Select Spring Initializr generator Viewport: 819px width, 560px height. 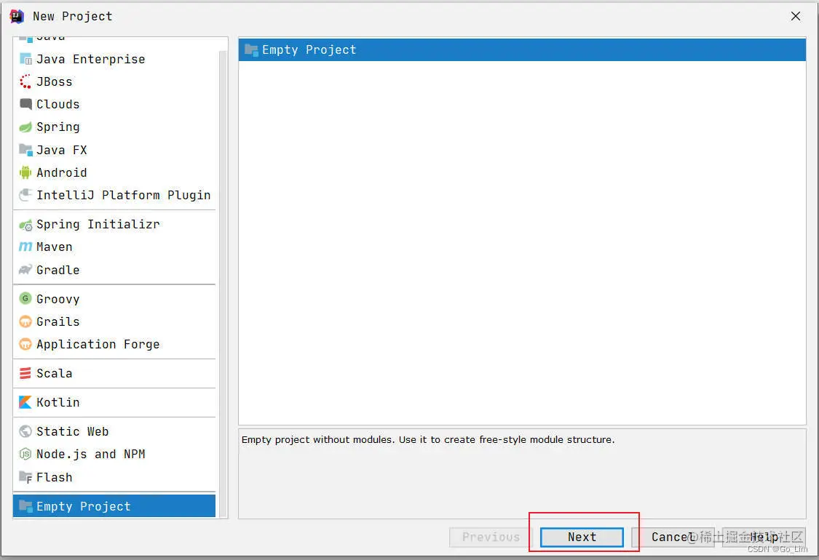114,225
